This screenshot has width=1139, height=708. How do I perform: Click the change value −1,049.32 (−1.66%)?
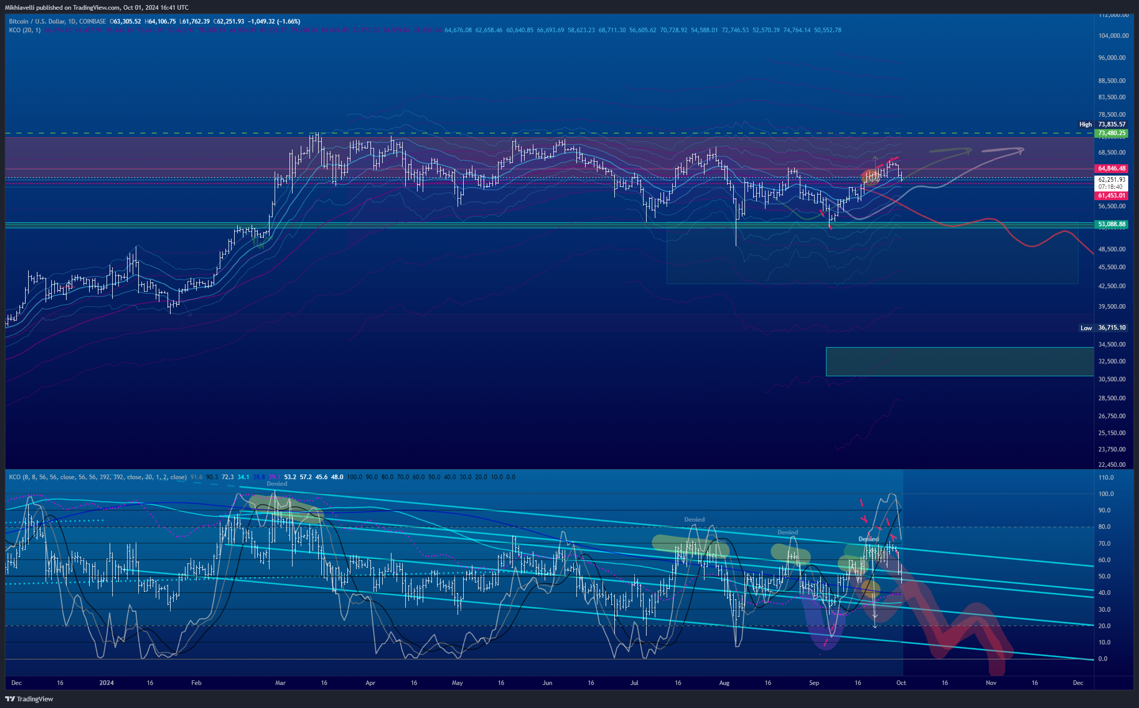[x=274, y=22]
